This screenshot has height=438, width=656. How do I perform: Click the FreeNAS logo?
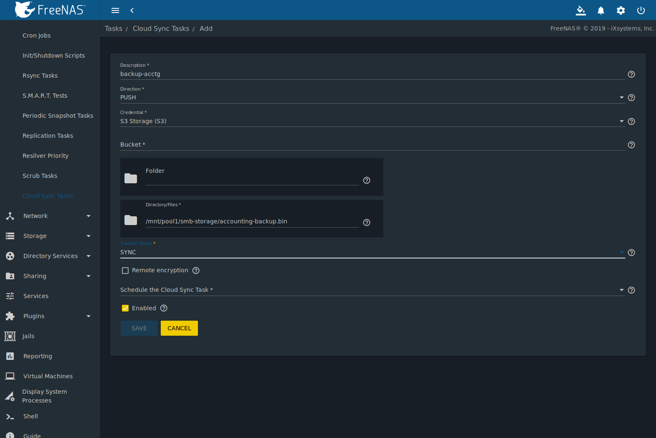[x=50, y=10]
